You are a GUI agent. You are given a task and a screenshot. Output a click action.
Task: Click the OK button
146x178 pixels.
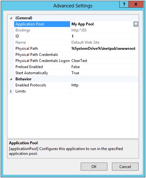pyautogui.click(x=94, y=166)
